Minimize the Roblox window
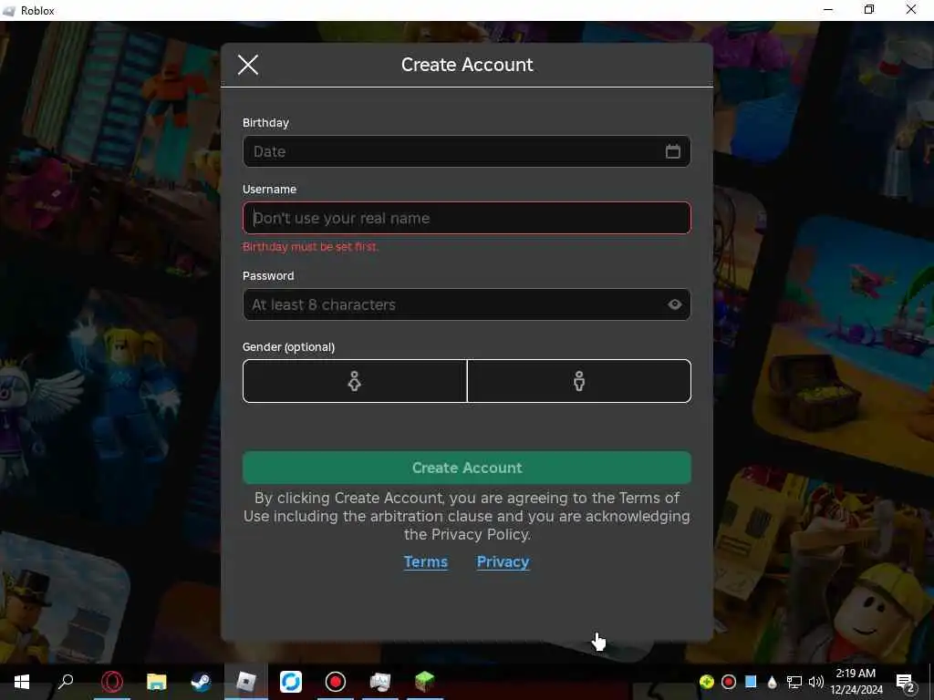This screenshot has height=700, width=934. 828,10
